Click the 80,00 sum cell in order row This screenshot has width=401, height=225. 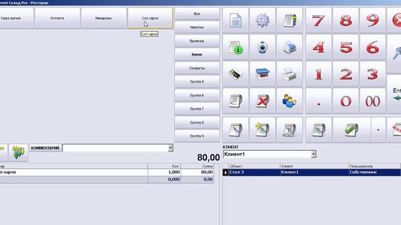[197, 172]
